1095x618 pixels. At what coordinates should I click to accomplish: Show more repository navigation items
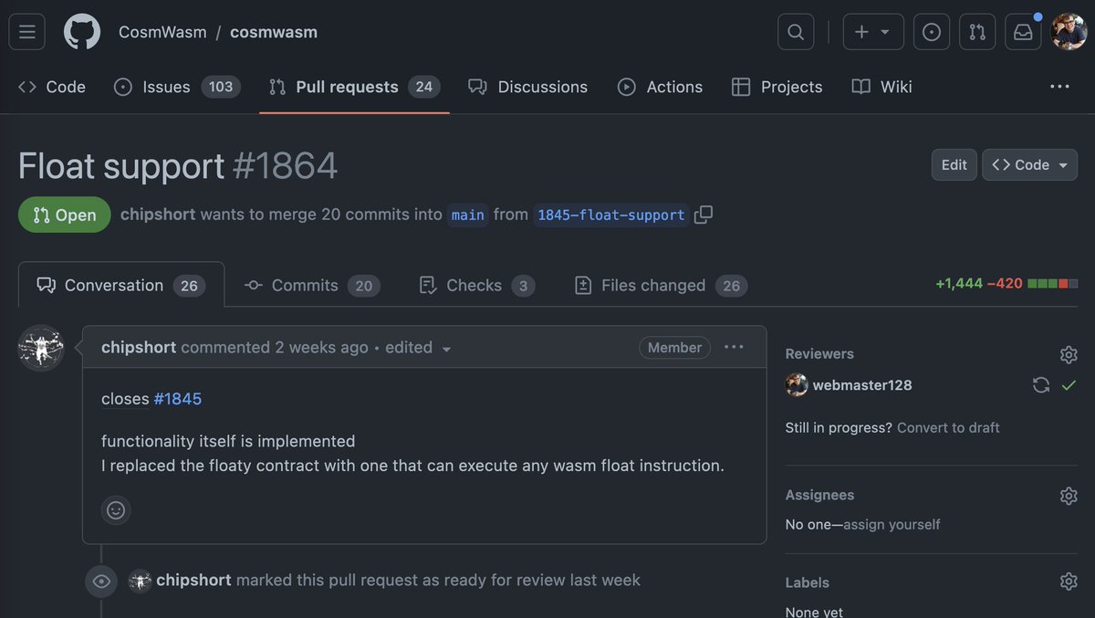[1059, 87]
